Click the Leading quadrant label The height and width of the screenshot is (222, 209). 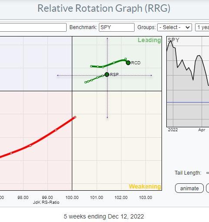point(149,40)
